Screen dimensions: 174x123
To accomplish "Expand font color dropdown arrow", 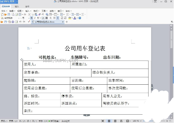I will (x=77, y=18).
